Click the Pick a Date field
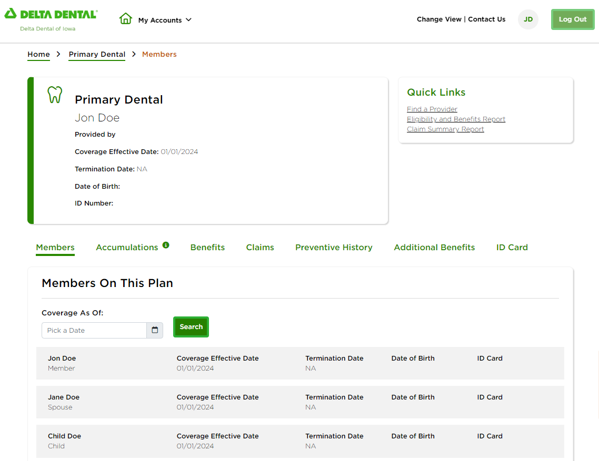The height and width of the screenshot is (461, 599). click(94, 330)
